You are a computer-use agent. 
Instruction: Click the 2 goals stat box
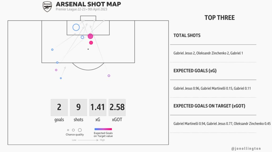(59, 107)
